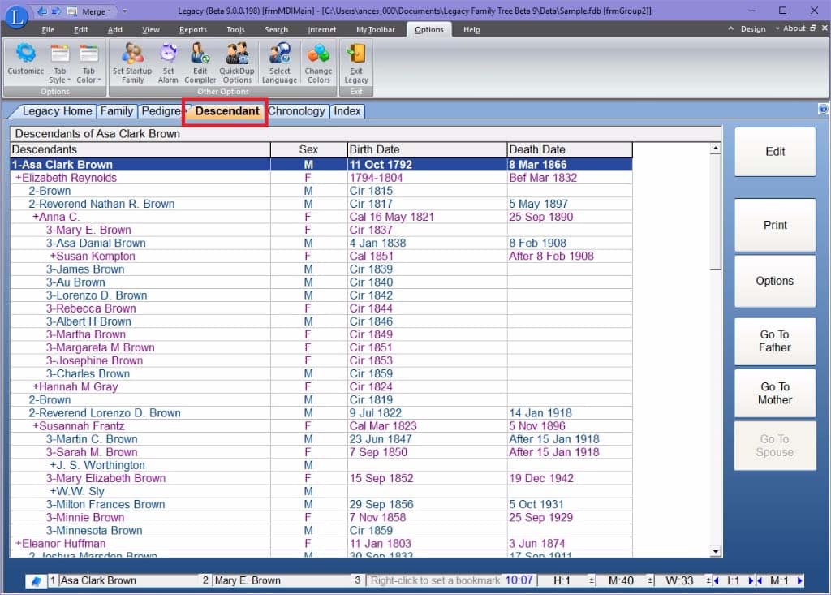This screenshot has width=831, height=595.
Task: Click the descendant list vertical scrollbar down arrow
Action: coord(715,552)
